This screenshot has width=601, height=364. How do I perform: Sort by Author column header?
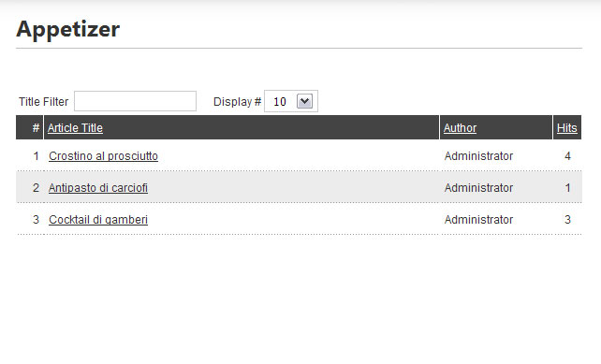[x=460, y=128]
